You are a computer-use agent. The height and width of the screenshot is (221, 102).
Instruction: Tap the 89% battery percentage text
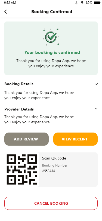point(89,3)
